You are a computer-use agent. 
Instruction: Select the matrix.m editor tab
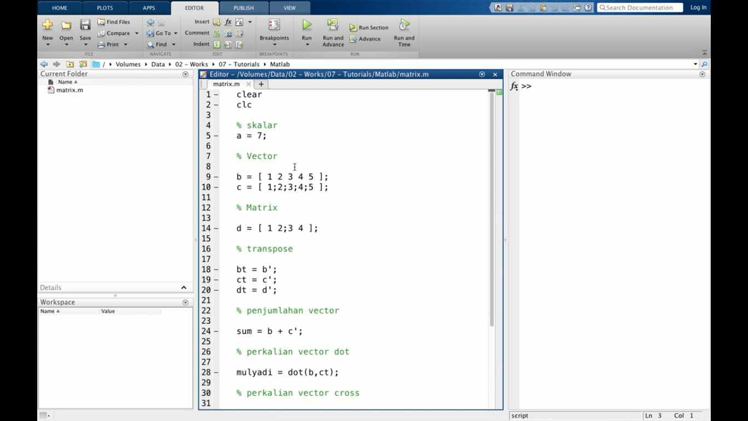coord(226,84)
